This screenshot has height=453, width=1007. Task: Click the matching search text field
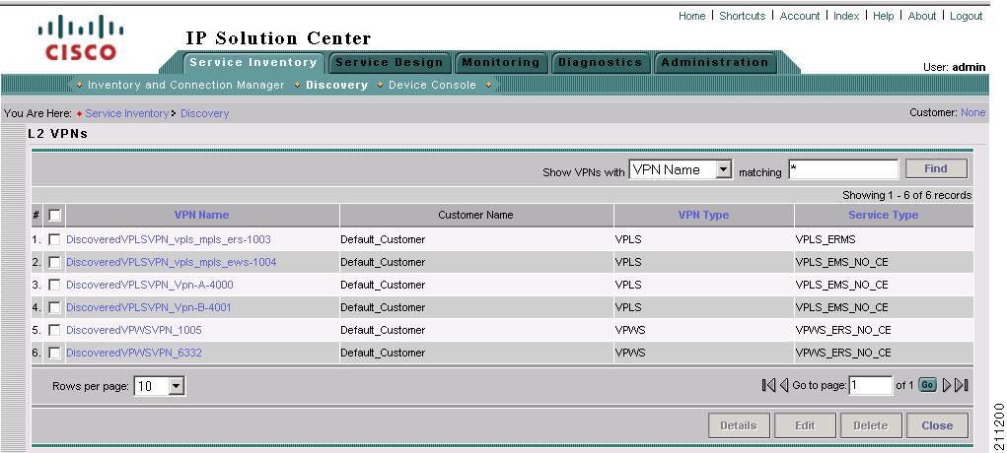click(843, 169)
